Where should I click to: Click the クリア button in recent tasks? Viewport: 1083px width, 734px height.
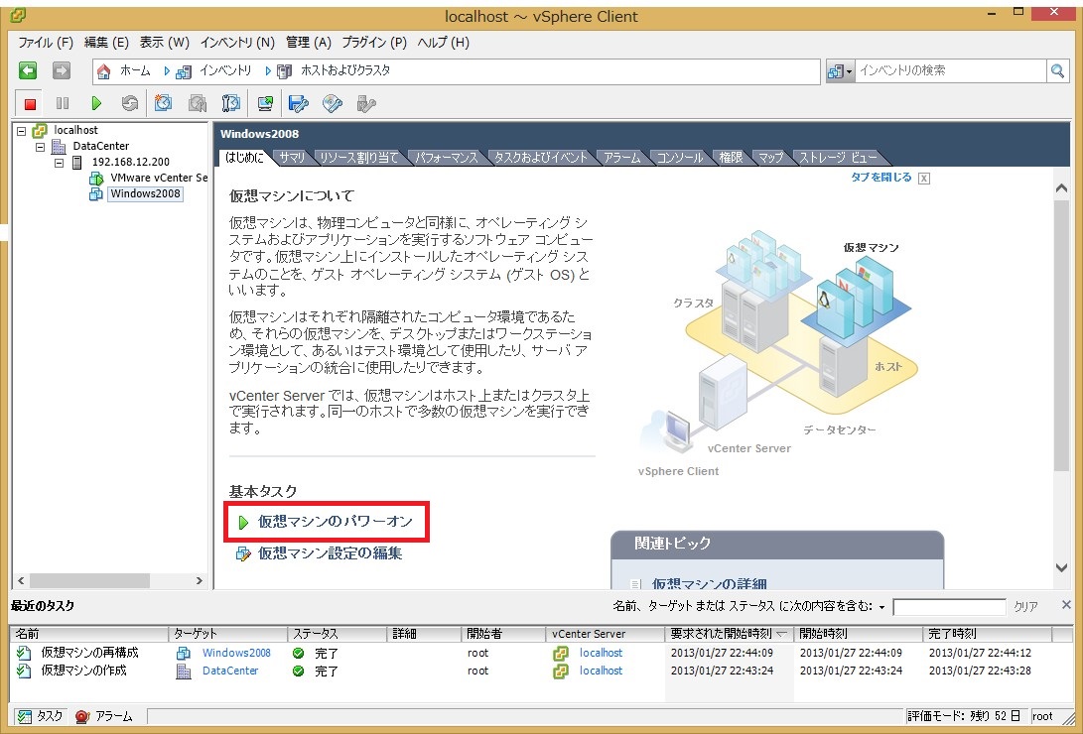pyautogui.click(x=1025, y=607)
